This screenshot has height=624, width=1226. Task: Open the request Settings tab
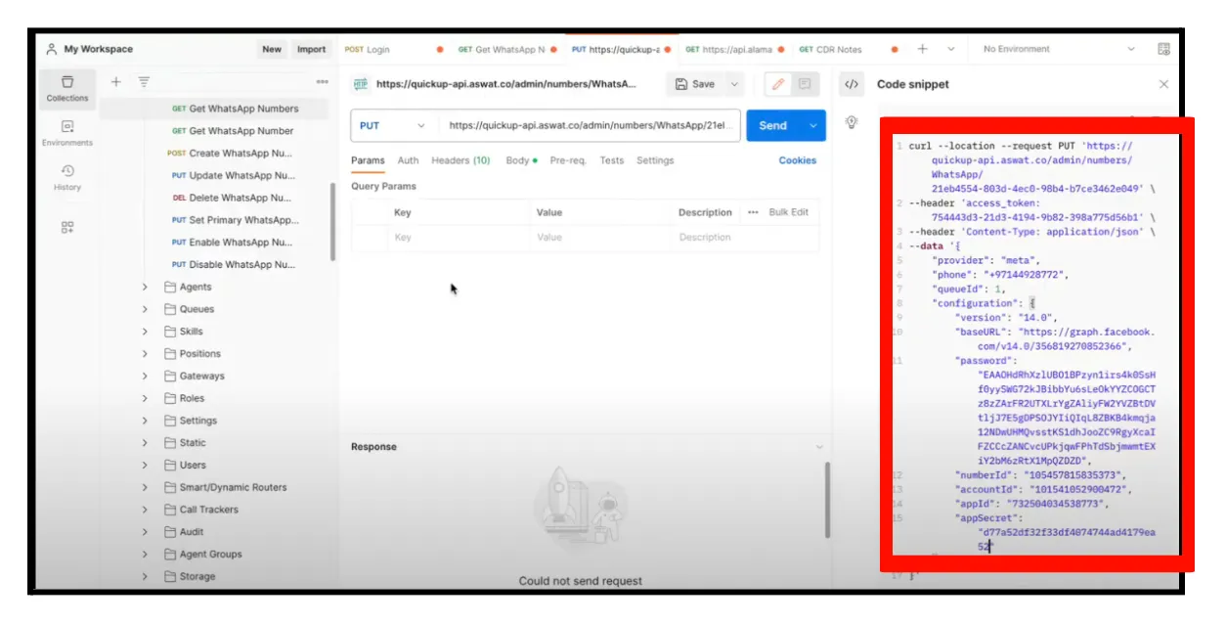(x=655, y=160)
